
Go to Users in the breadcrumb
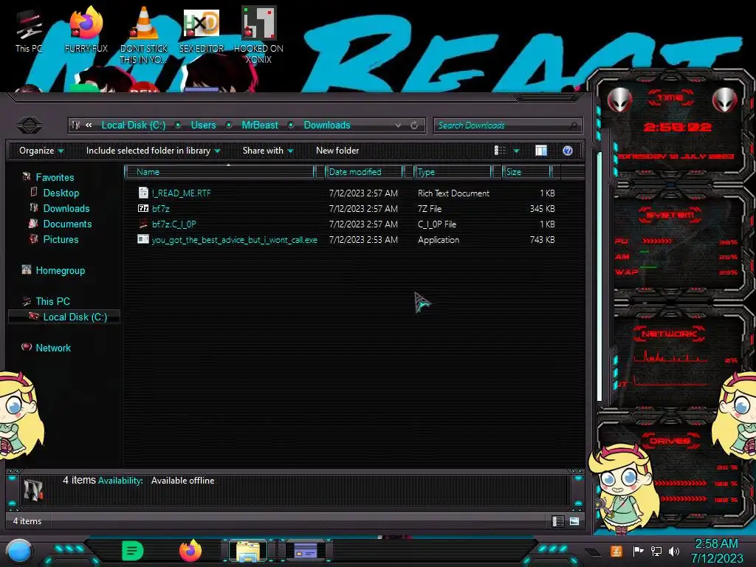(x=204, y=126)
